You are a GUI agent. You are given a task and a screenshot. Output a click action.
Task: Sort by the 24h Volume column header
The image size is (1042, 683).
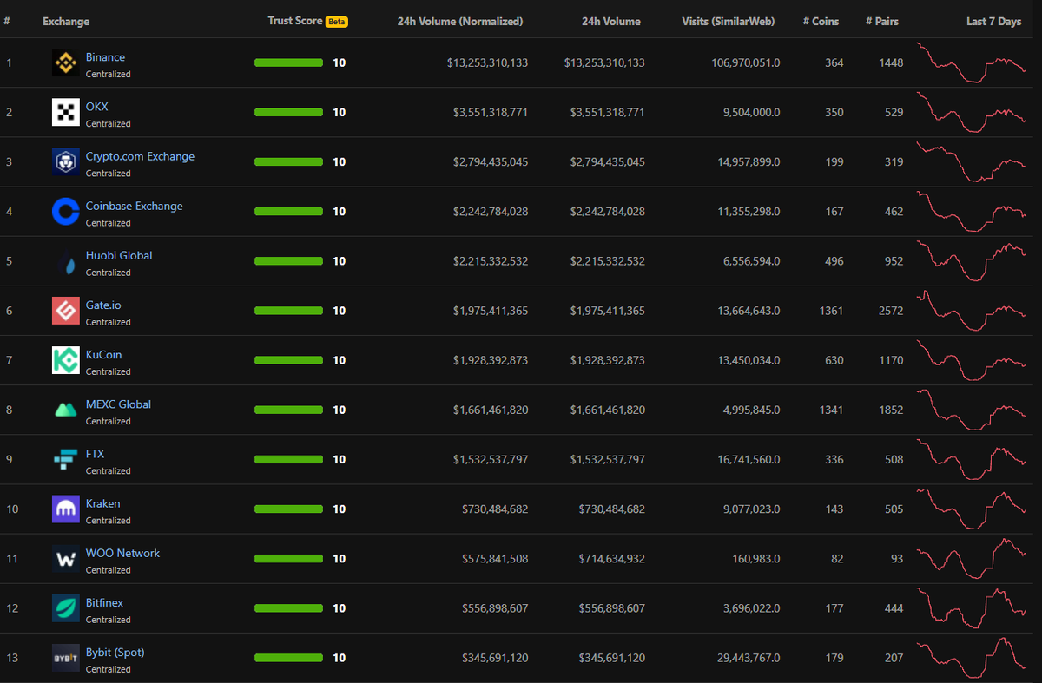click(x=611, y=21)
